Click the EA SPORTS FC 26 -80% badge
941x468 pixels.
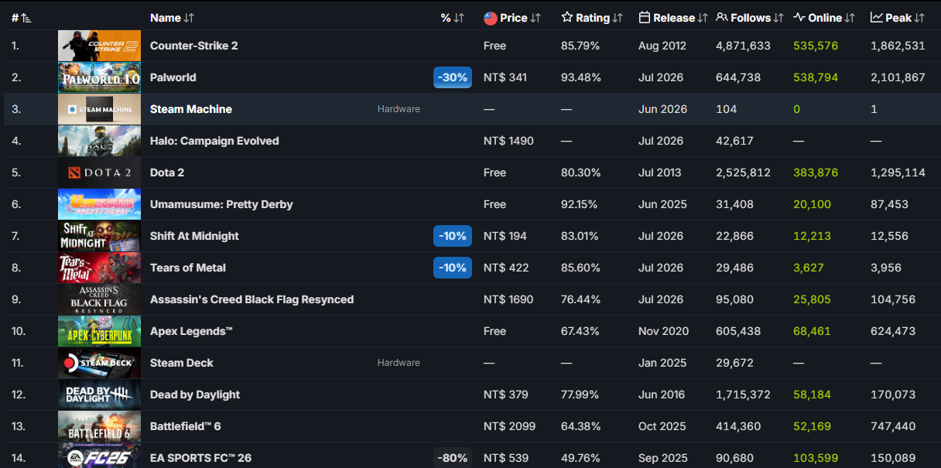click(453, 458)
